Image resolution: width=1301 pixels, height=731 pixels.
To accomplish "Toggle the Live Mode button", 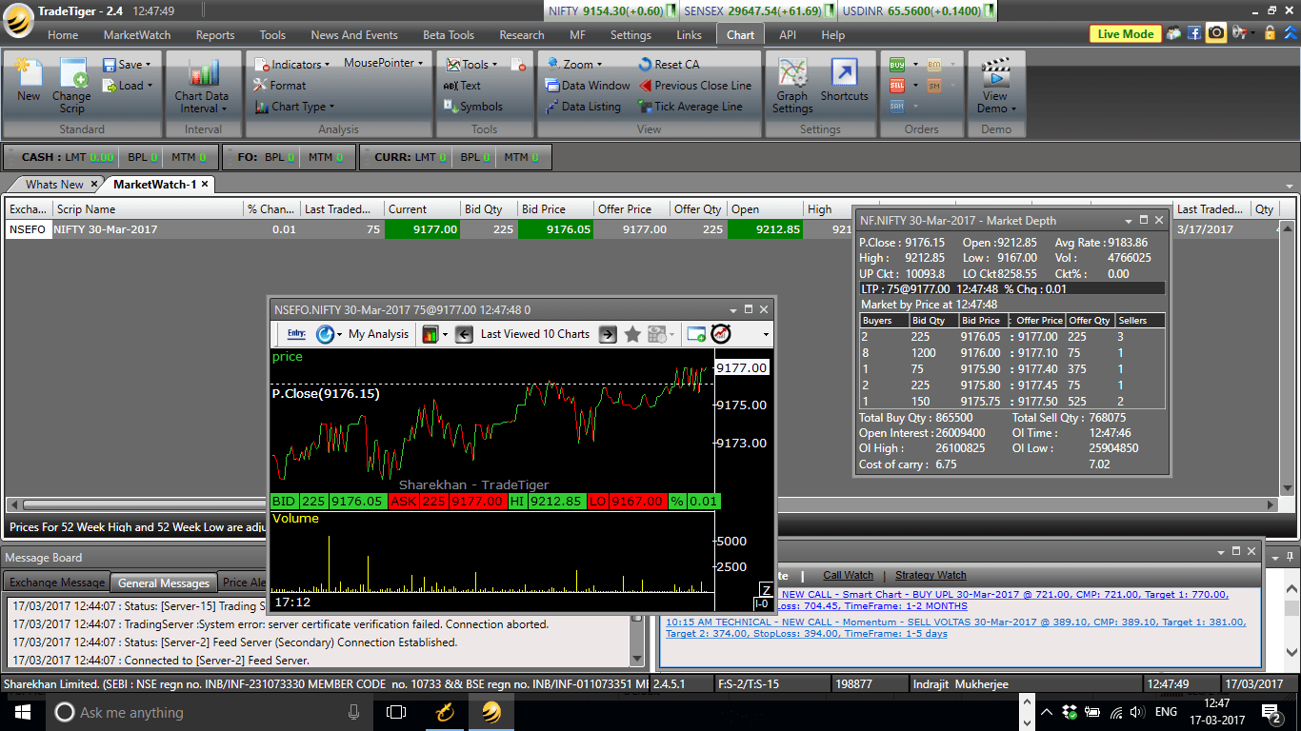I will pos(1125,33).
